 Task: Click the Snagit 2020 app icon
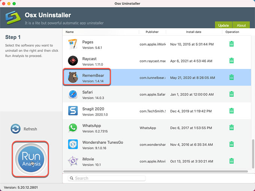click(x=73, y=111)
